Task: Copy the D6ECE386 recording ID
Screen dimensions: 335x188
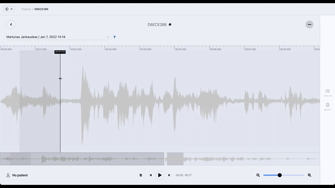Action: pyautogui.click(x=170, y=25)
